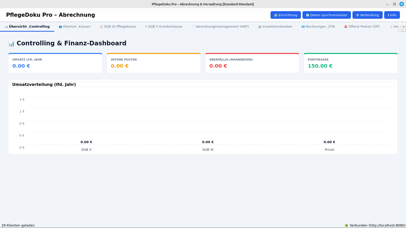Click the siren icon of Offene Posten
The image size is (406, 228).
pos(346,27)
